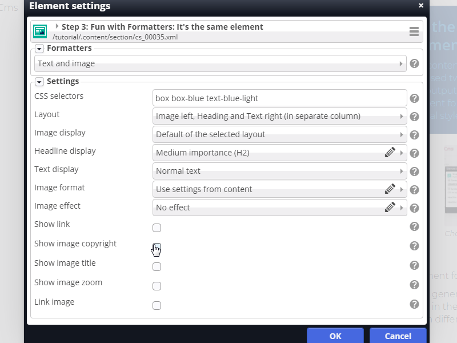Viewport: 457px width, 343px height.
Task: Enable the Show link checkbox
Action: coord(157,228)
